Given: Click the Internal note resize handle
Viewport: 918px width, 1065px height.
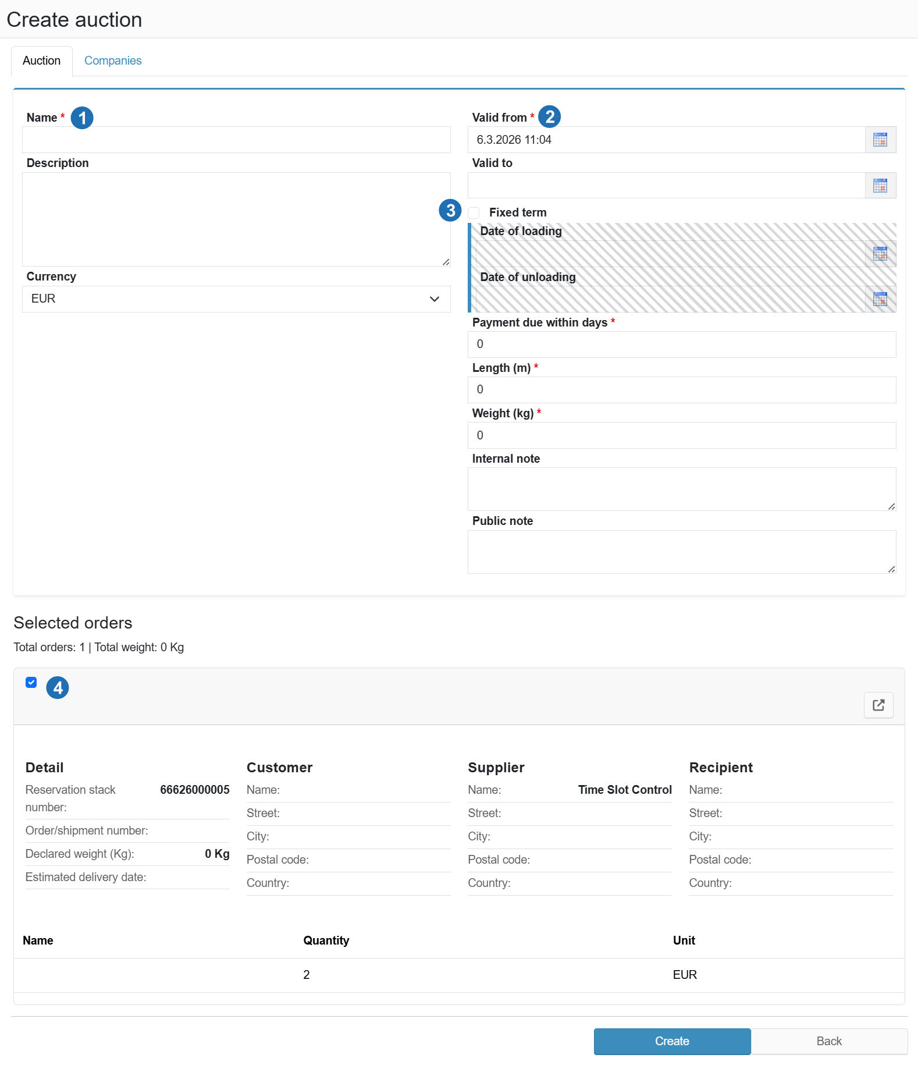Looking at the screenshot, I should [891, 506].
